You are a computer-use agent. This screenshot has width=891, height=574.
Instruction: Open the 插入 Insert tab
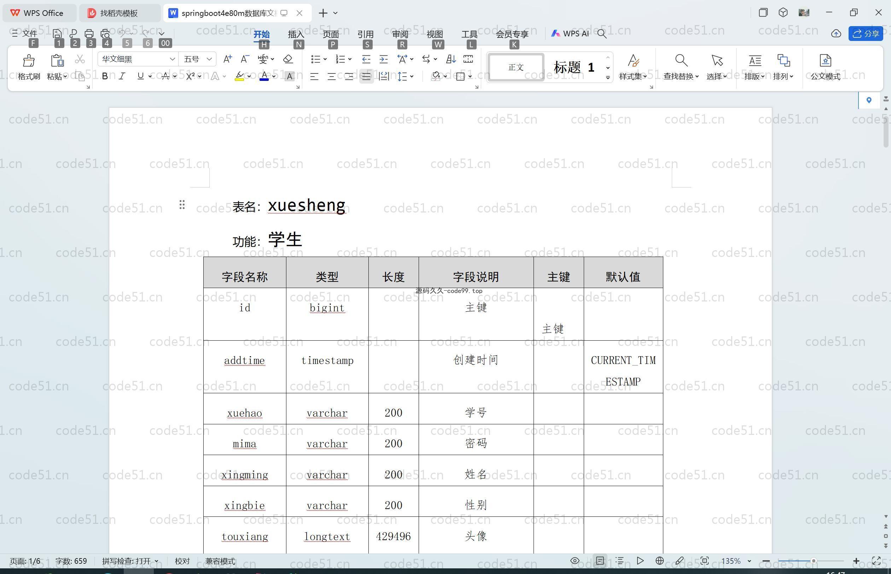(296, 34)
